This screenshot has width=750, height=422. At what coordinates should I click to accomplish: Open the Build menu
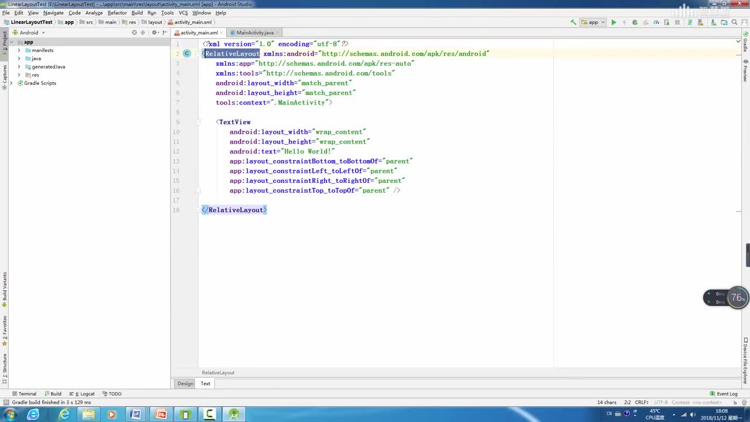[x=137, y=12]
